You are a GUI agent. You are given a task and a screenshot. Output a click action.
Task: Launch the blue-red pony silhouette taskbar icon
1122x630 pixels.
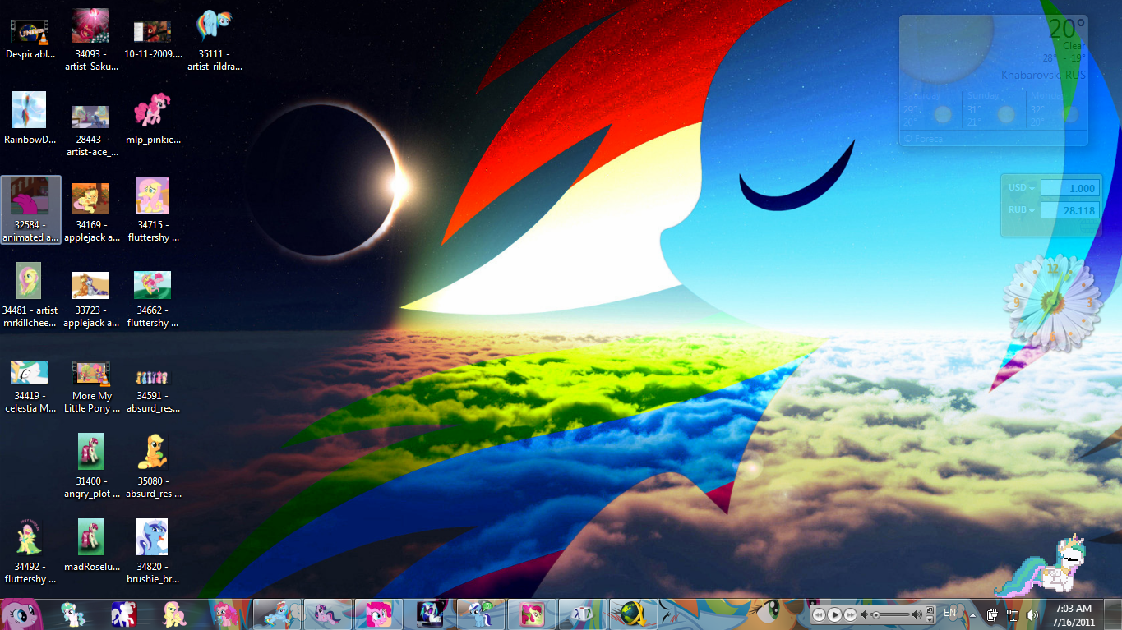pos(124,614)
